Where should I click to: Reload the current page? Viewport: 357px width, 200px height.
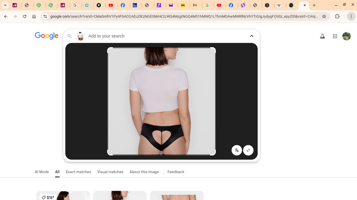click(x=25, y=16)
